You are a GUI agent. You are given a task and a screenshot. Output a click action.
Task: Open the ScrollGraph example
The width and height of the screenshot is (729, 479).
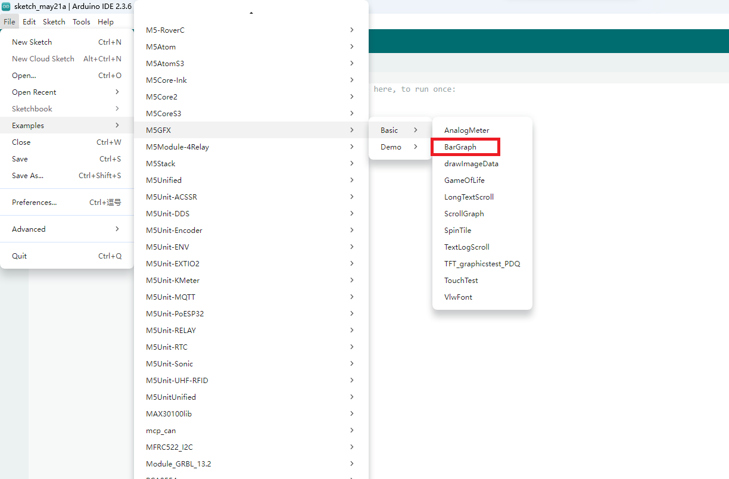click(x=482, y=214)
